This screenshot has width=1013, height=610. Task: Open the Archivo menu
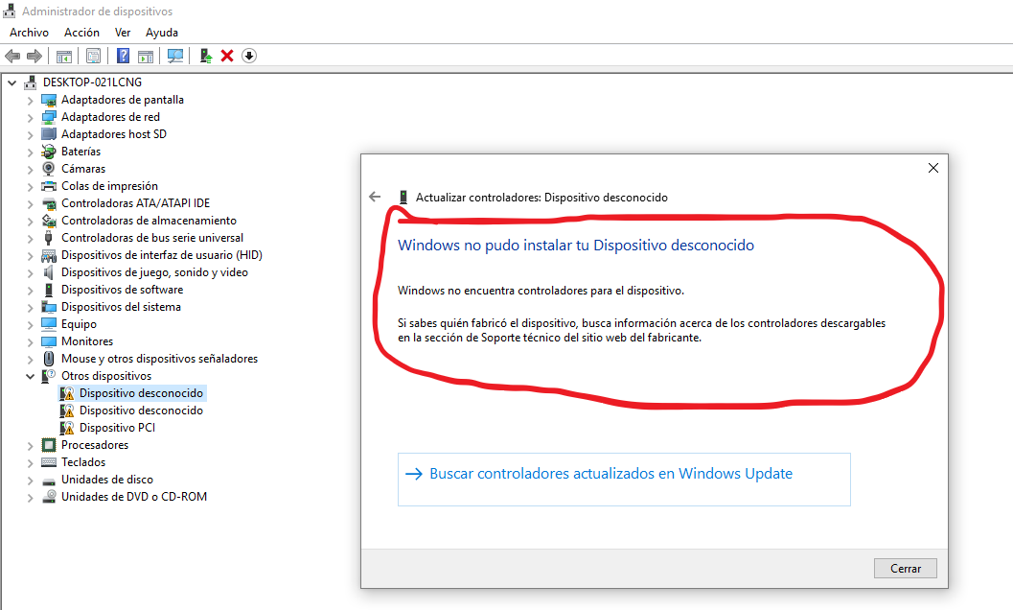pyautogui.click(x=29, y=33)
